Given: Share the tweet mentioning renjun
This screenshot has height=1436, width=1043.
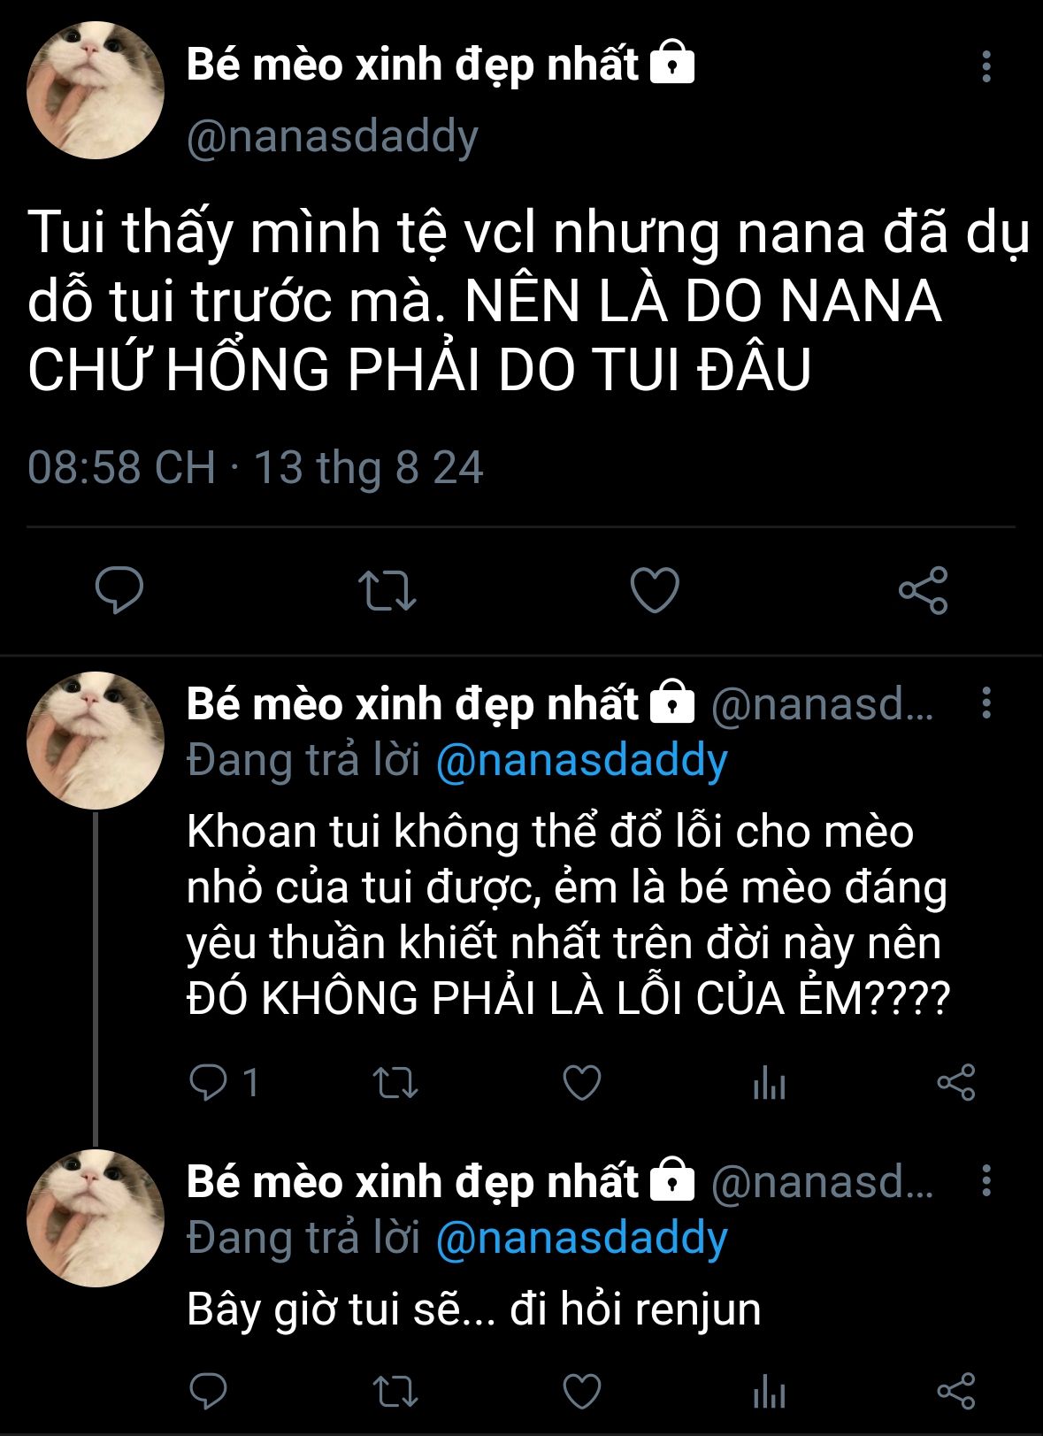Looking at the screenshot, I should pyautogui.click(x=956, y=1391).
